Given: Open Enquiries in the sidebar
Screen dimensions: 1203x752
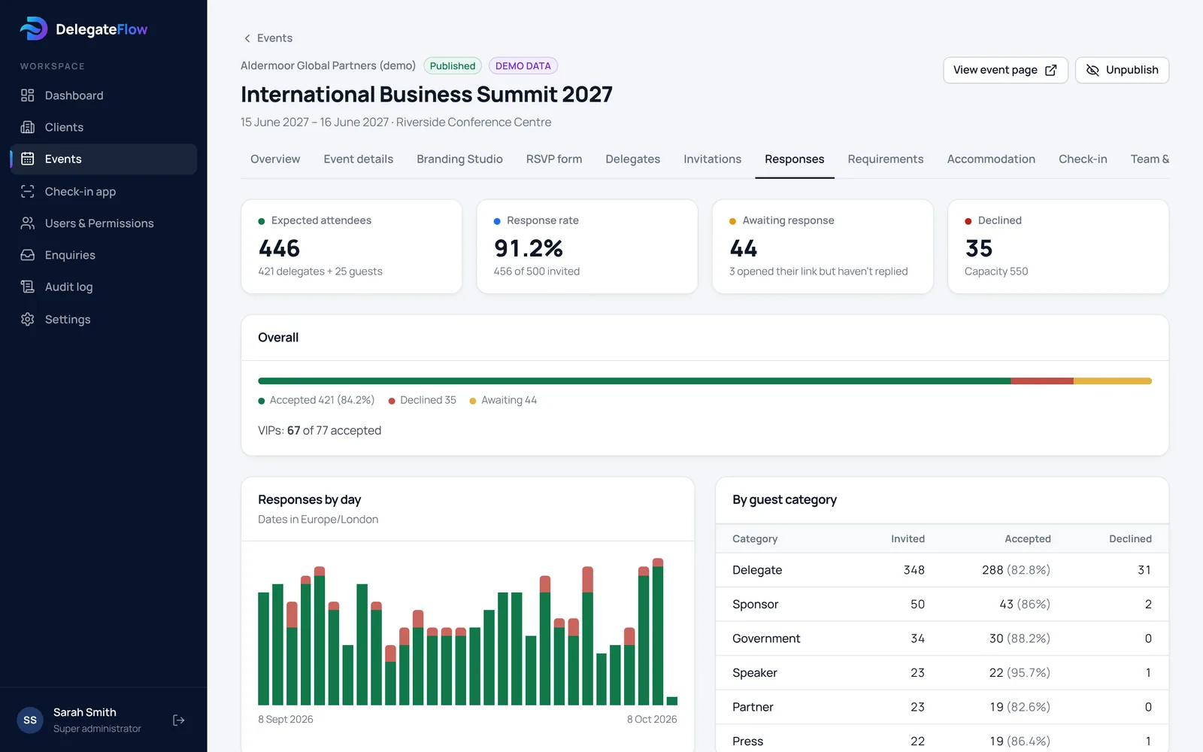Looking at the screenshot, I should point(104,255).
